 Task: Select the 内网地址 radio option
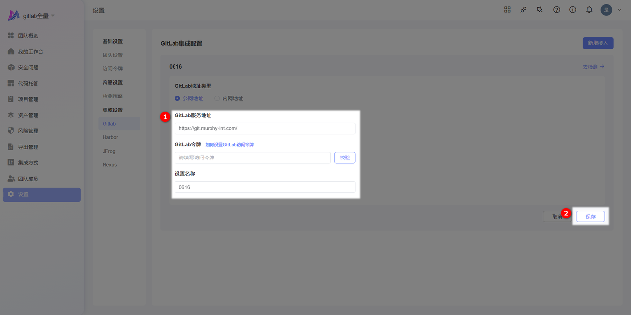point(217,98)
